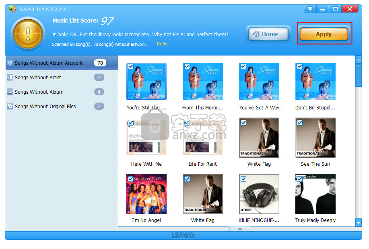This screenshot has height=249, width=369.
Task: Uncheck From This Mome... song
Action: pos(187,67)
